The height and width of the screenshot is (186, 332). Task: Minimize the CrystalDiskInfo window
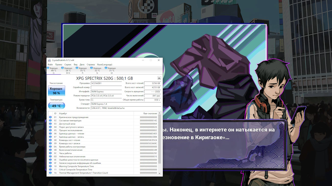(x=143, y=60)
